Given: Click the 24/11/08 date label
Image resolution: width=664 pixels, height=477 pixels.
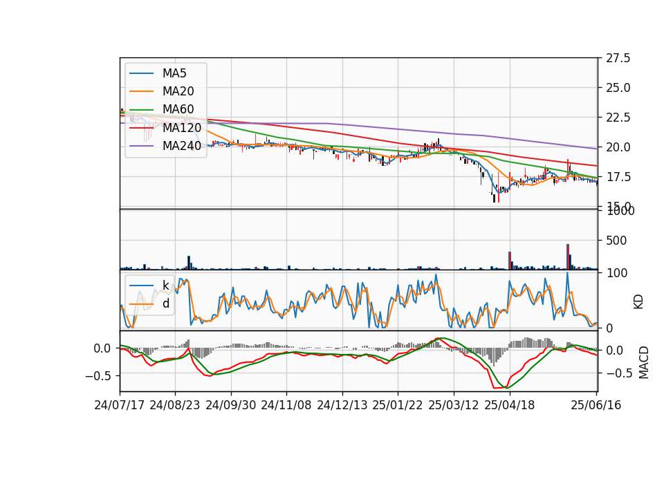Looking at the screenshot, I should (x=286, y=405).
